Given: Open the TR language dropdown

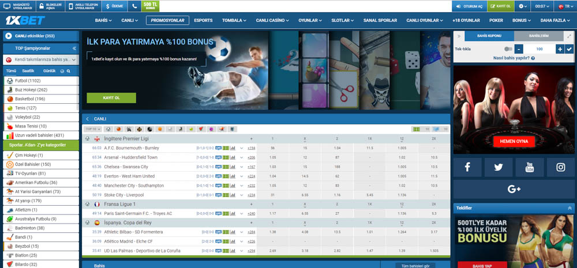Looking at the screenshot, I should 564,6.
